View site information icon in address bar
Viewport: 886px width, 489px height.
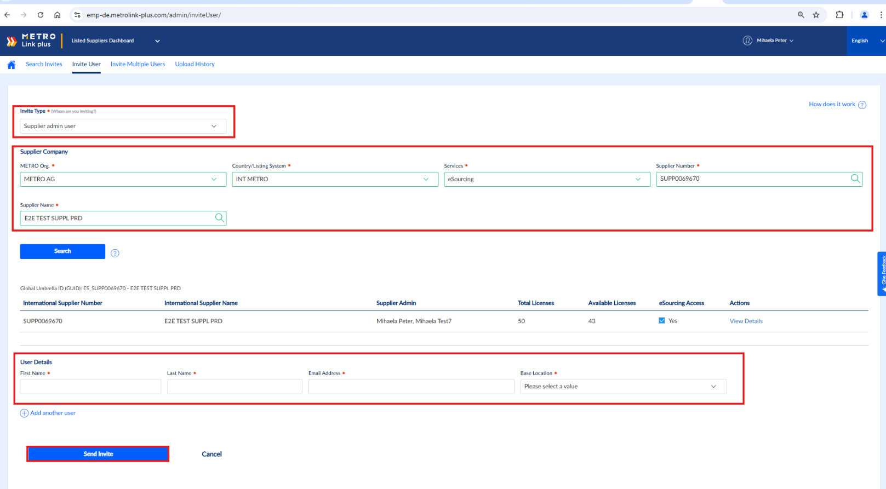(x=77, y=15)
